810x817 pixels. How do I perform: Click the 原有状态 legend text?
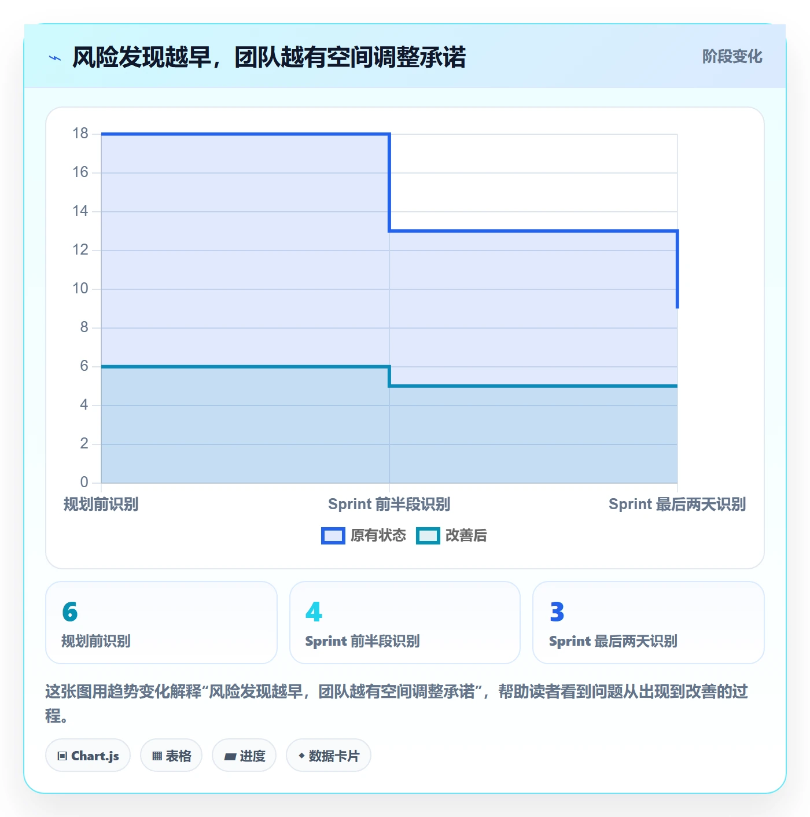click(x=378, y=536)
